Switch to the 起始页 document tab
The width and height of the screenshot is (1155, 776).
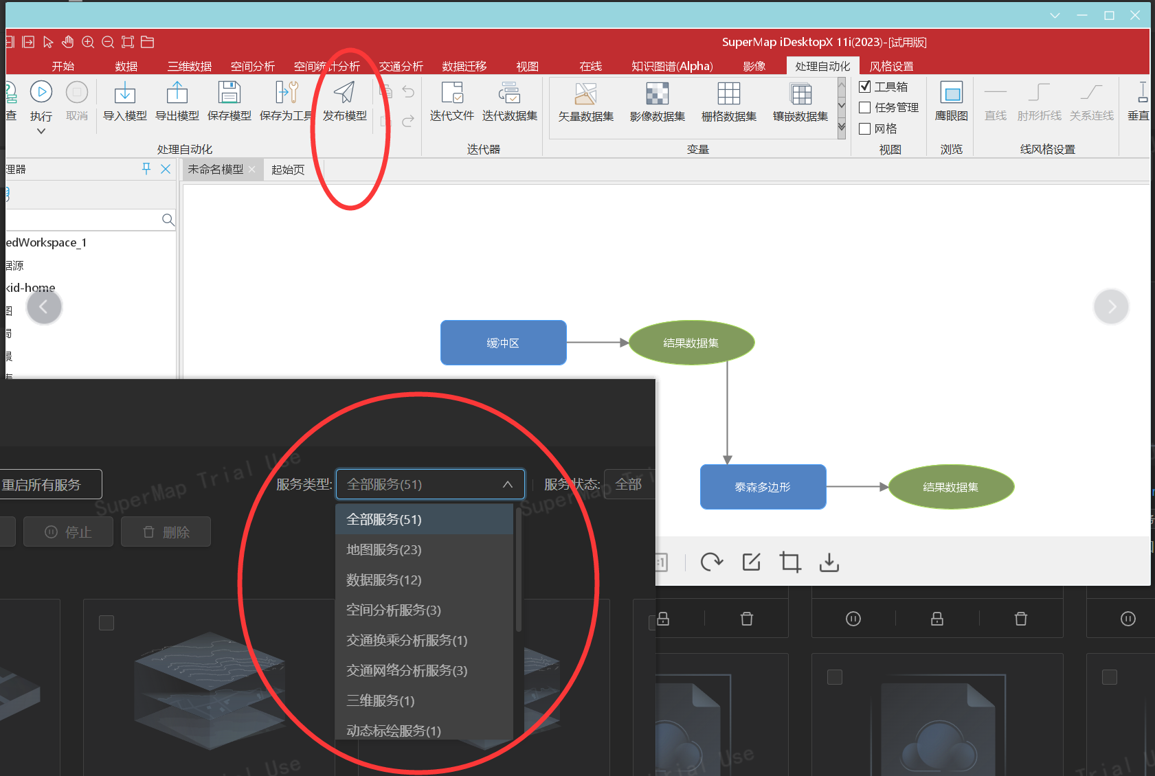pyautogui.click(x=288, y=170)
